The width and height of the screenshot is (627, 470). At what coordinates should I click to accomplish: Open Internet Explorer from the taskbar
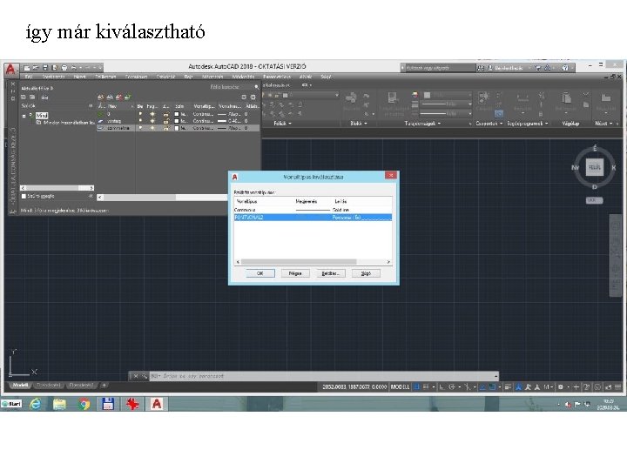point(35,404)
